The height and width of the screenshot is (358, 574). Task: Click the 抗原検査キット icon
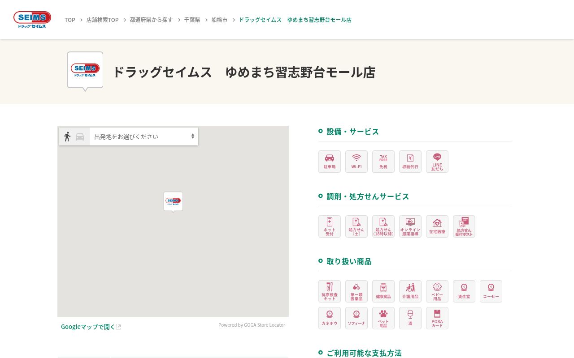point(330,291)
